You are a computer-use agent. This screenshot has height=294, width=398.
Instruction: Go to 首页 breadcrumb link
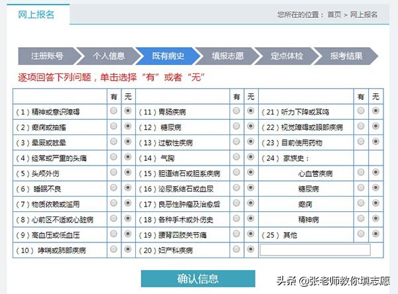[334, 15]
